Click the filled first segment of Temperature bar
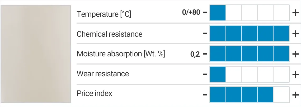Viewport: 301px width, 107px height. 218,13
